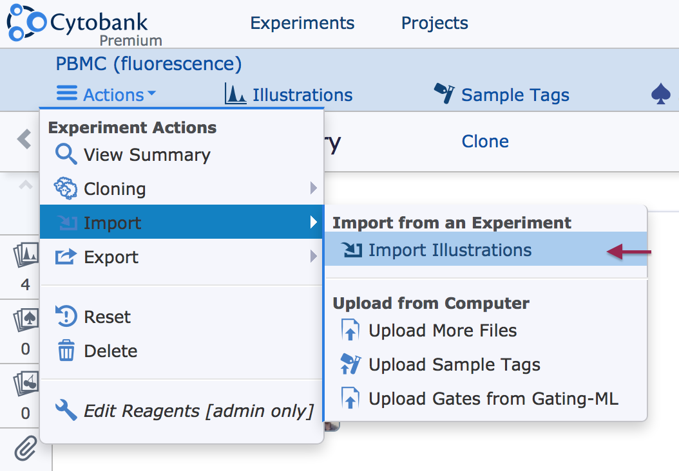
Task: Expand the Export submenu arrow
Action: coord(314,257)
